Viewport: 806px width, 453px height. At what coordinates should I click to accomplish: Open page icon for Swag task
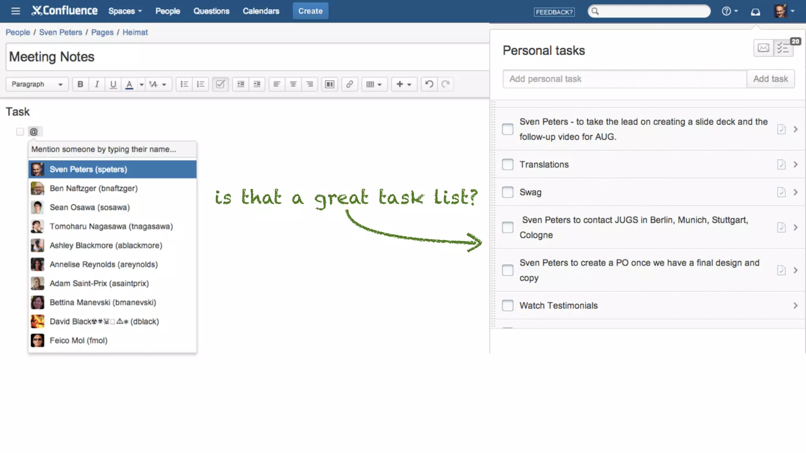click(781, 192)
